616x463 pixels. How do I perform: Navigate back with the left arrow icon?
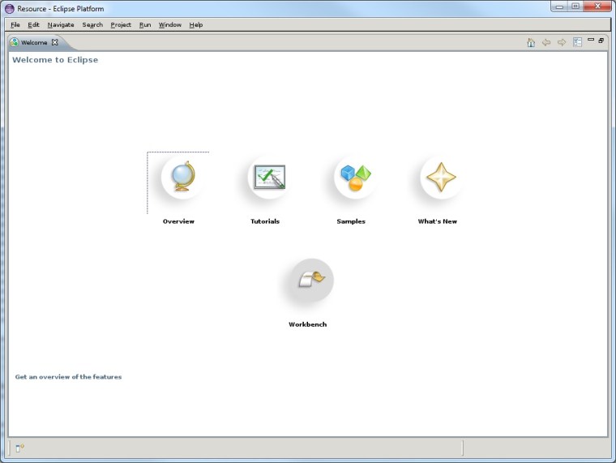coord(546,42)
